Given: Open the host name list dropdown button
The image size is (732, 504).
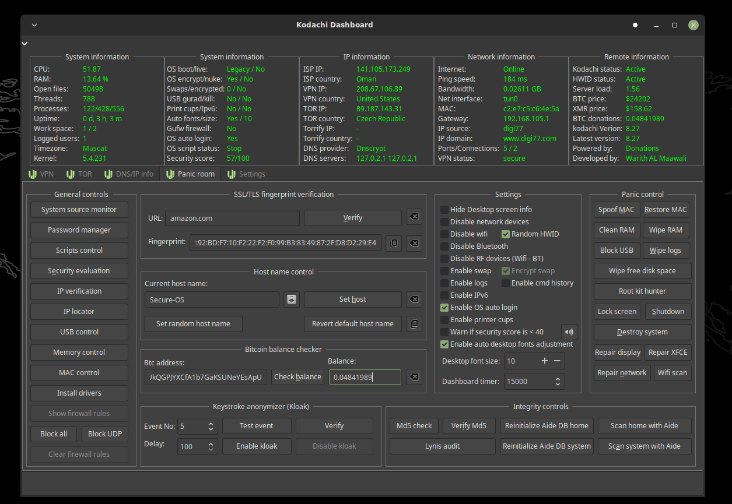Looking at the screenshot, I should click(292, 299).
